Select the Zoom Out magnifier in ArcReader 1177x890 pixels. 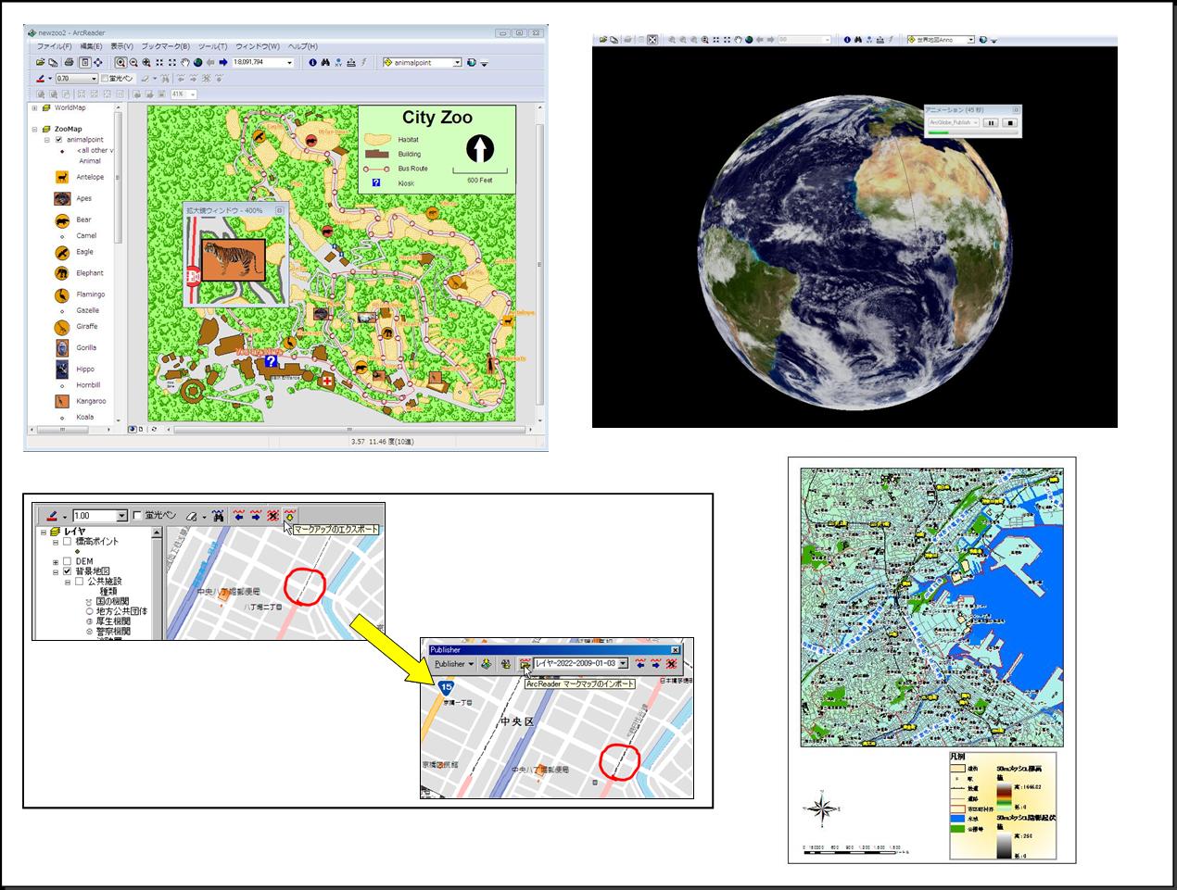(x=133, y=62)
